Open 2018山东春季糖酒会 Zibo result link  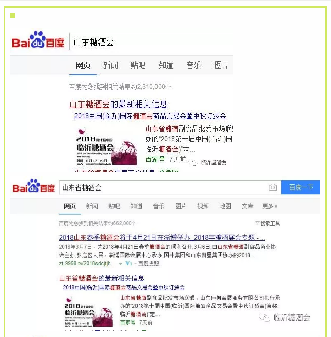tap(162, 238)
